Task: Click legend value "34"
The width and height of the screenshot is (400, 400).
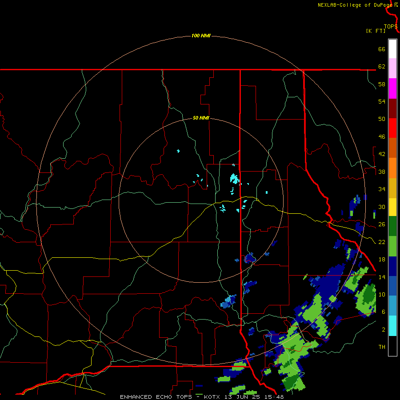Action: pos(382,189)
